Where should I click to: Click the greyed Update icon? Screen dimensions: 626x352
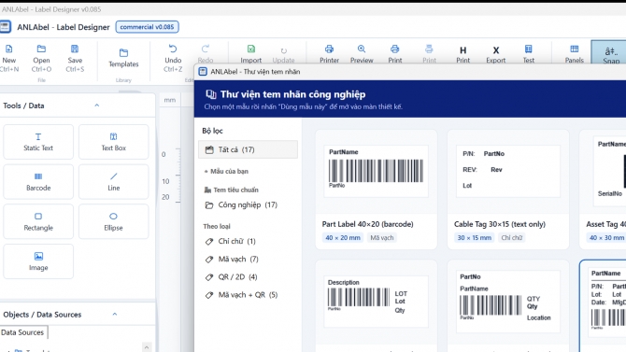[283, 50]
